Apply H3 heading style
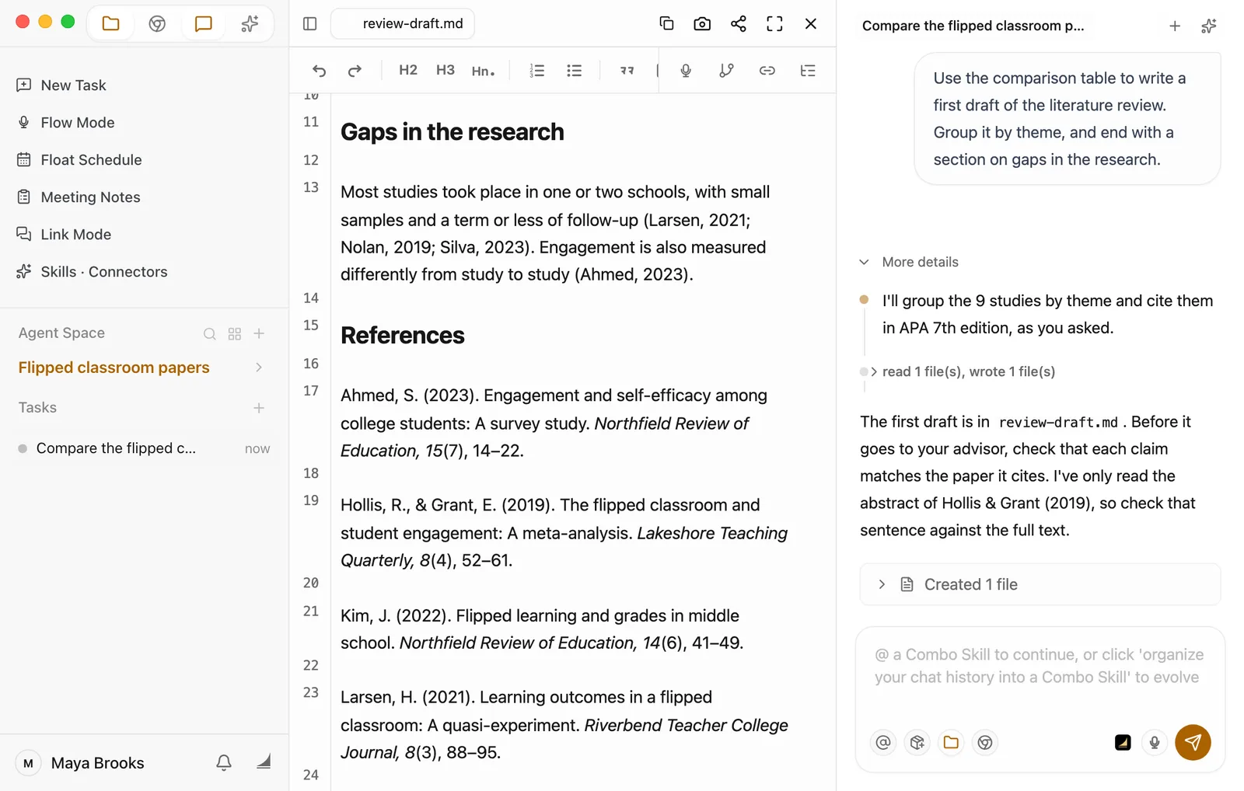This screenshot has height=791, width=1244. pyautogui.click(x=446, y=70)
